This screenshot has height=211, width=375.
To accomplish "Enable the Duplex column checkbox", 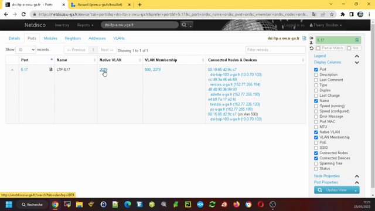I will click(316, 90).
